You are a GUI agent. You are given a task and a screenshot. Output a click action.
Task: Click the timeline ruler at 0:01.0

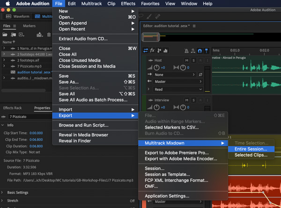(235, 50)
